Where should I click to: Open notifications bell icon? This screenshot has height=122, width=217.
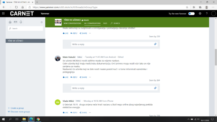pyautogui.click(x=21, y=22)
